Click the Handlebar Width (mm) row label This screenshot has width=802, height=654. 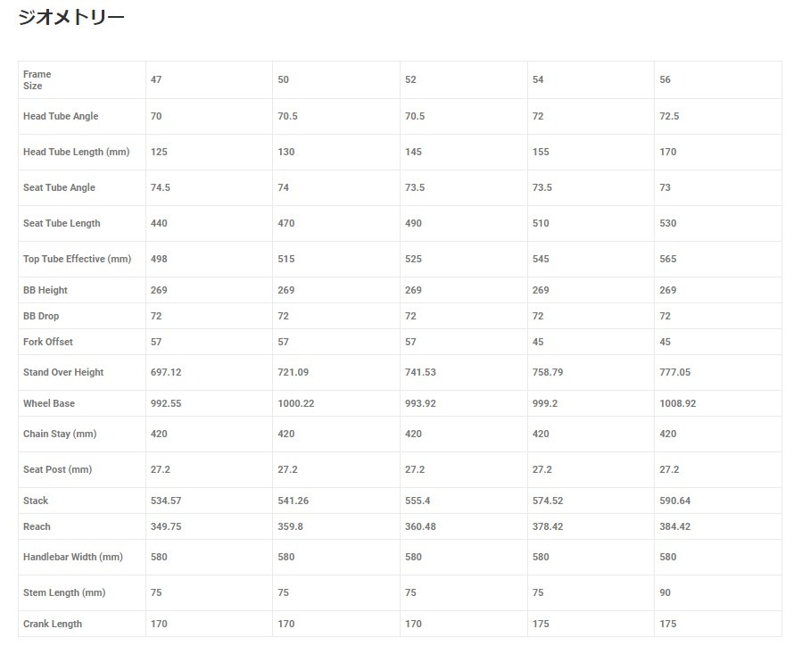click(x=73, y=558)
